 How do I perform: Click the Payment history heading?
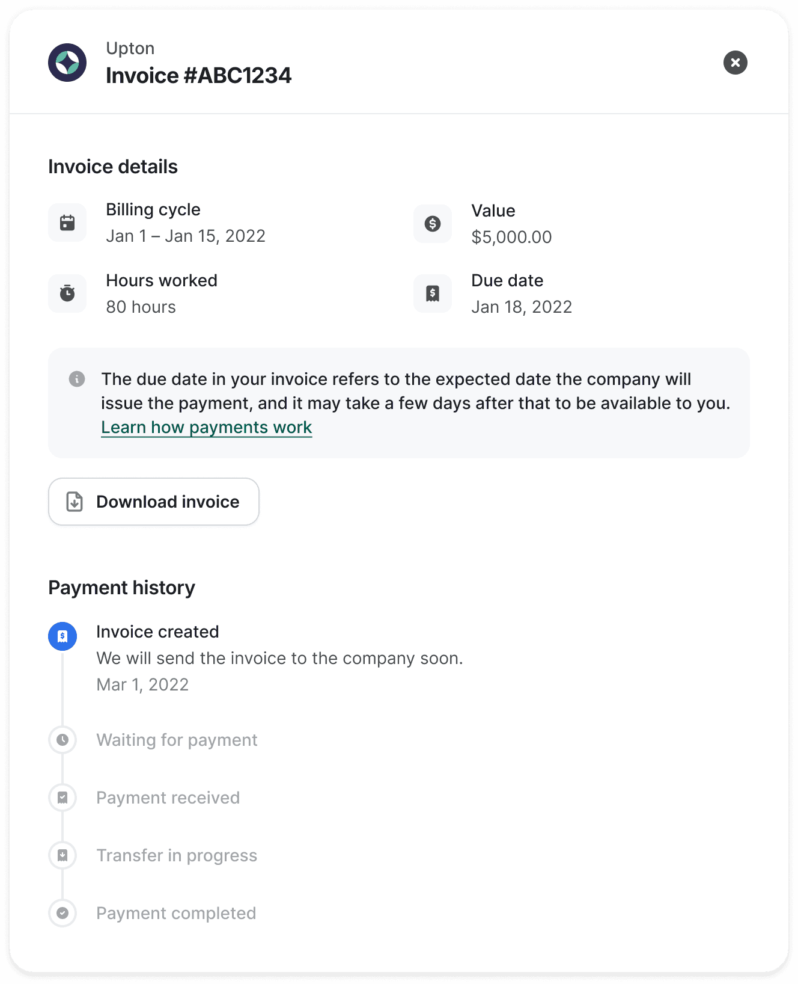click(x=122, y=588)
